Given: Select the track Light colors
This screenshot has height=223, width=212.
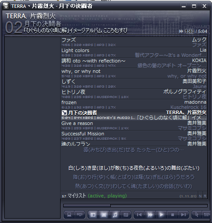Looking at the screenshot, I should 134,52.
